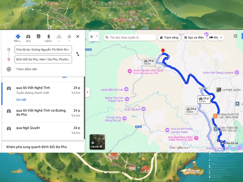This screenshot has height=182, width=243.
Task: Click the Rose Garden Villa Dalat marker
Action: coord(131,71)
